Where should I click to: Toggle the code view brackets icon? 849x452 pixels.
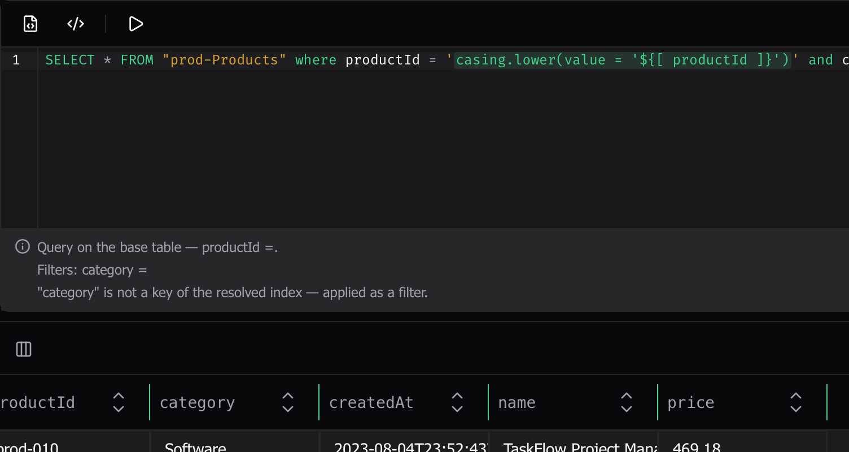coord(76,24)
